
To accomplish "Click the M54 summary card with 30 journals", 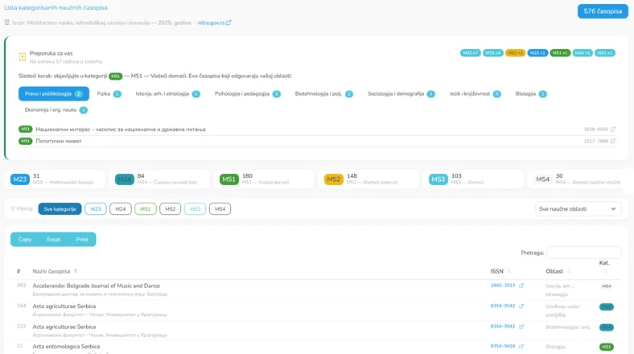I will [578, 179].
